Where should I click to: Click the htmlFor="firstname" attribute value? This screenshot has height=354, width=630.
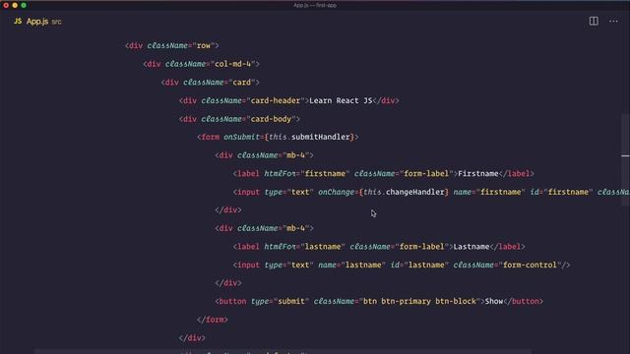coord(325,173)
